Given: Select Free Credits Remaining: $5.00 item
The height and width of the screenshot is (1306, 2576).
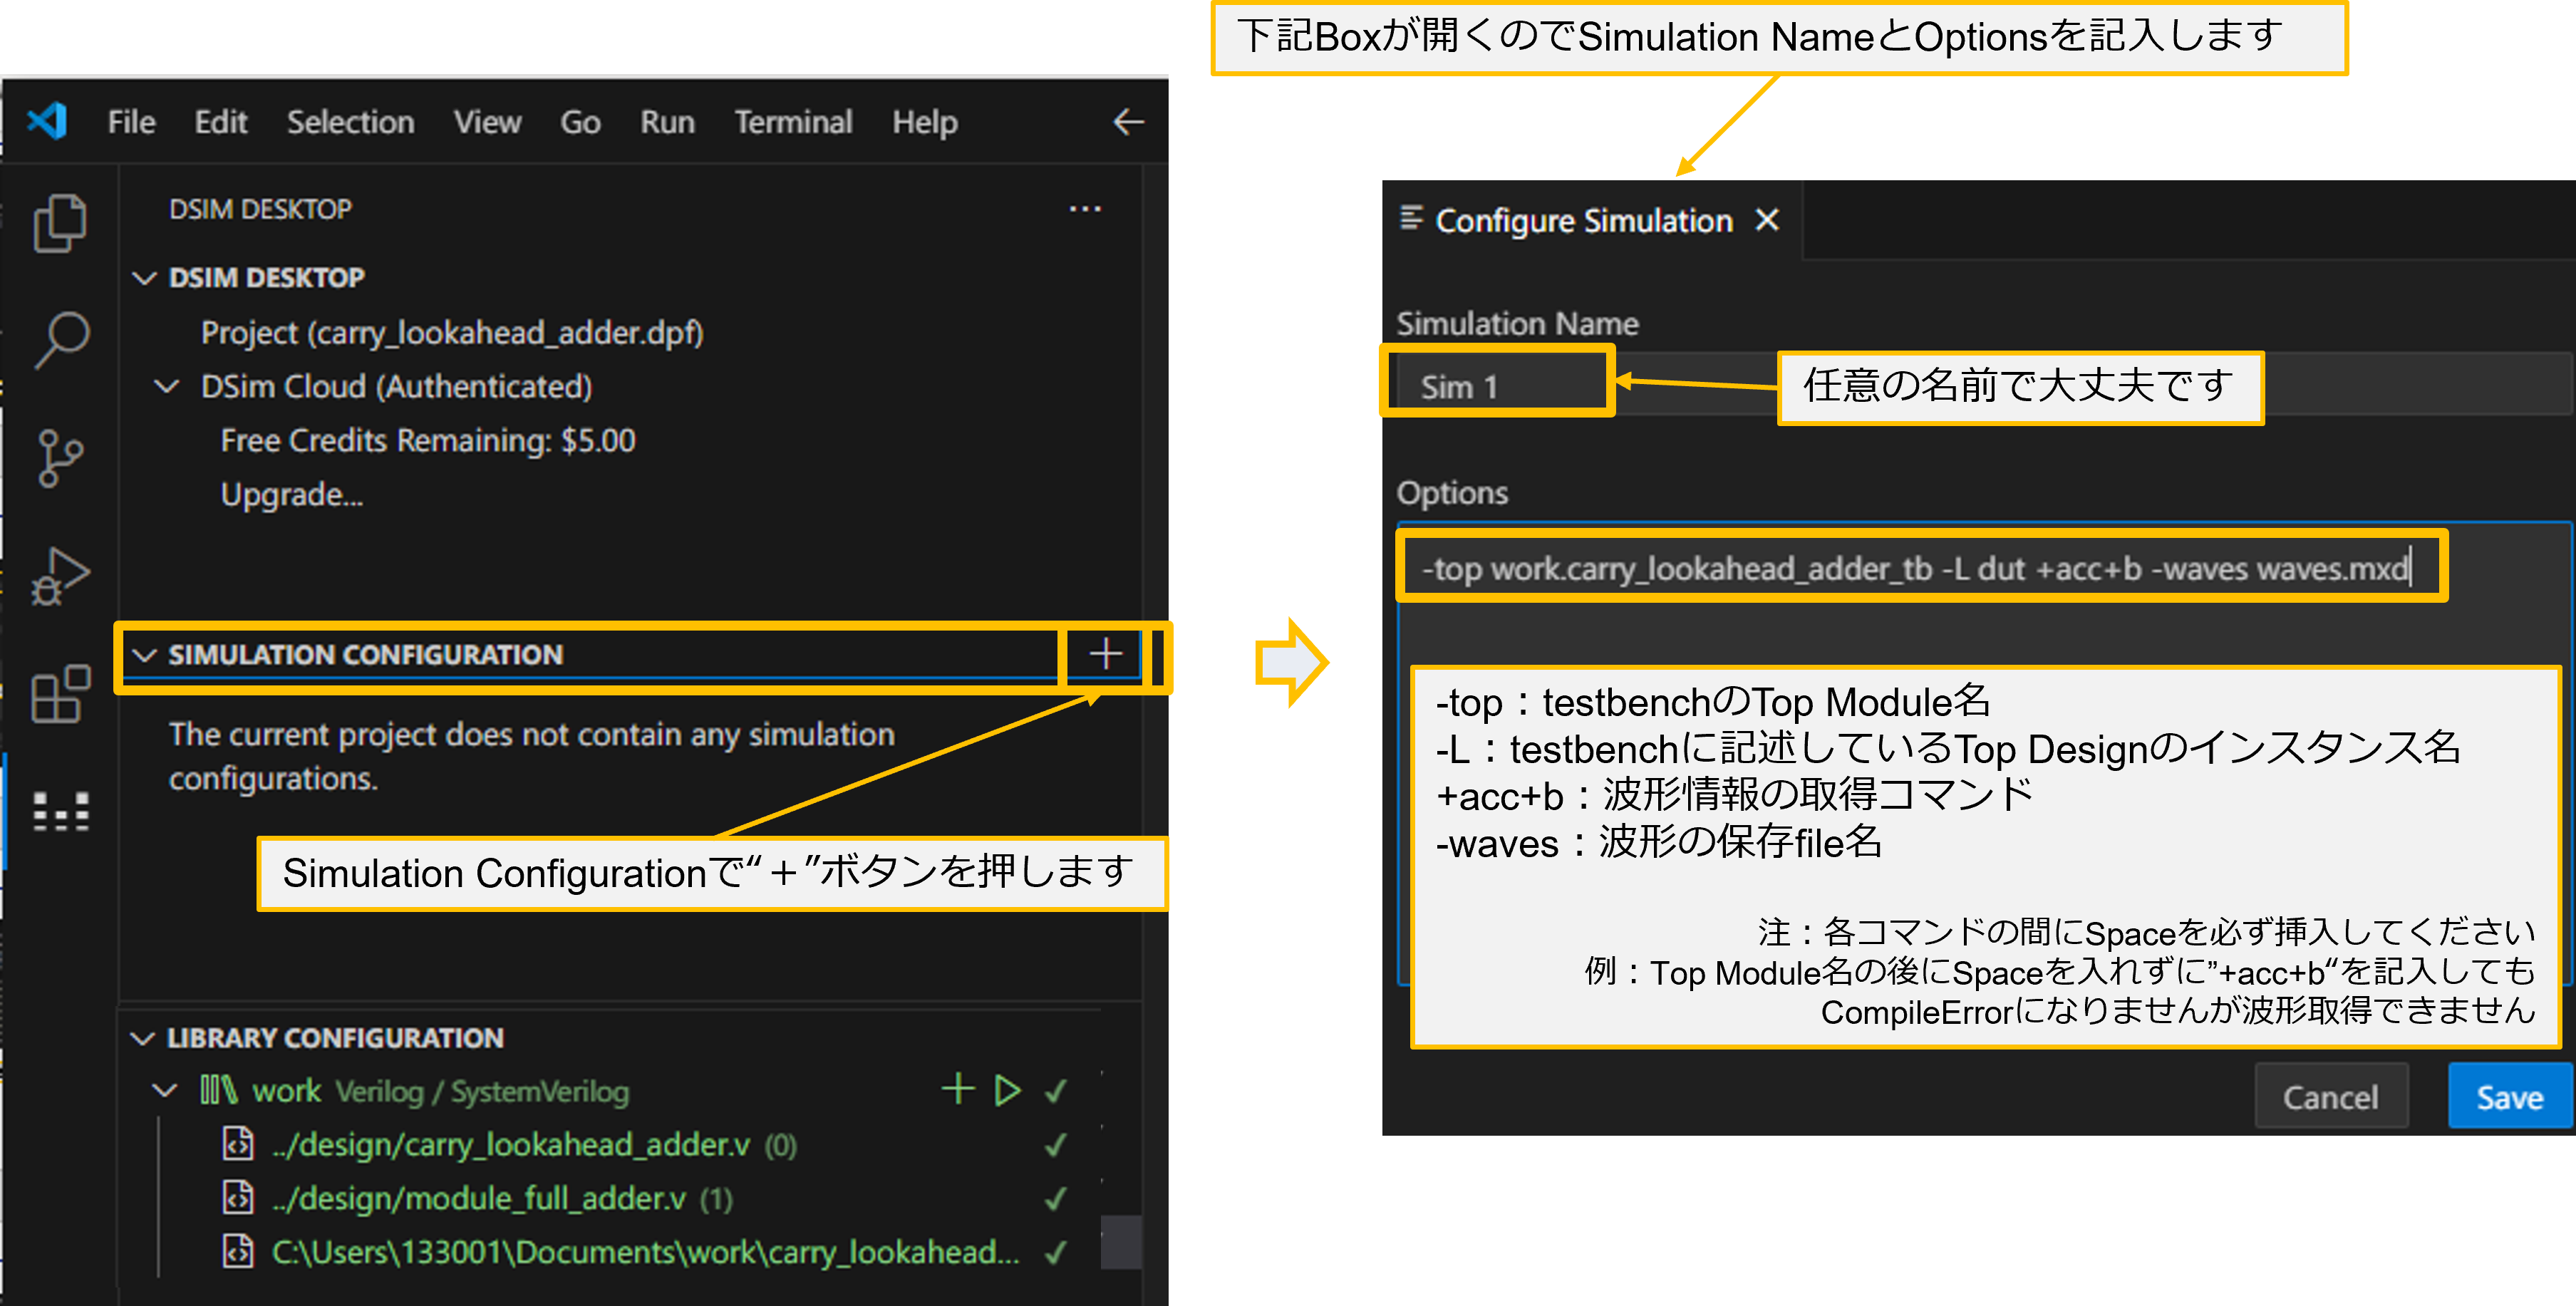Looking at the screenshot, I should [x=428, y=440].
